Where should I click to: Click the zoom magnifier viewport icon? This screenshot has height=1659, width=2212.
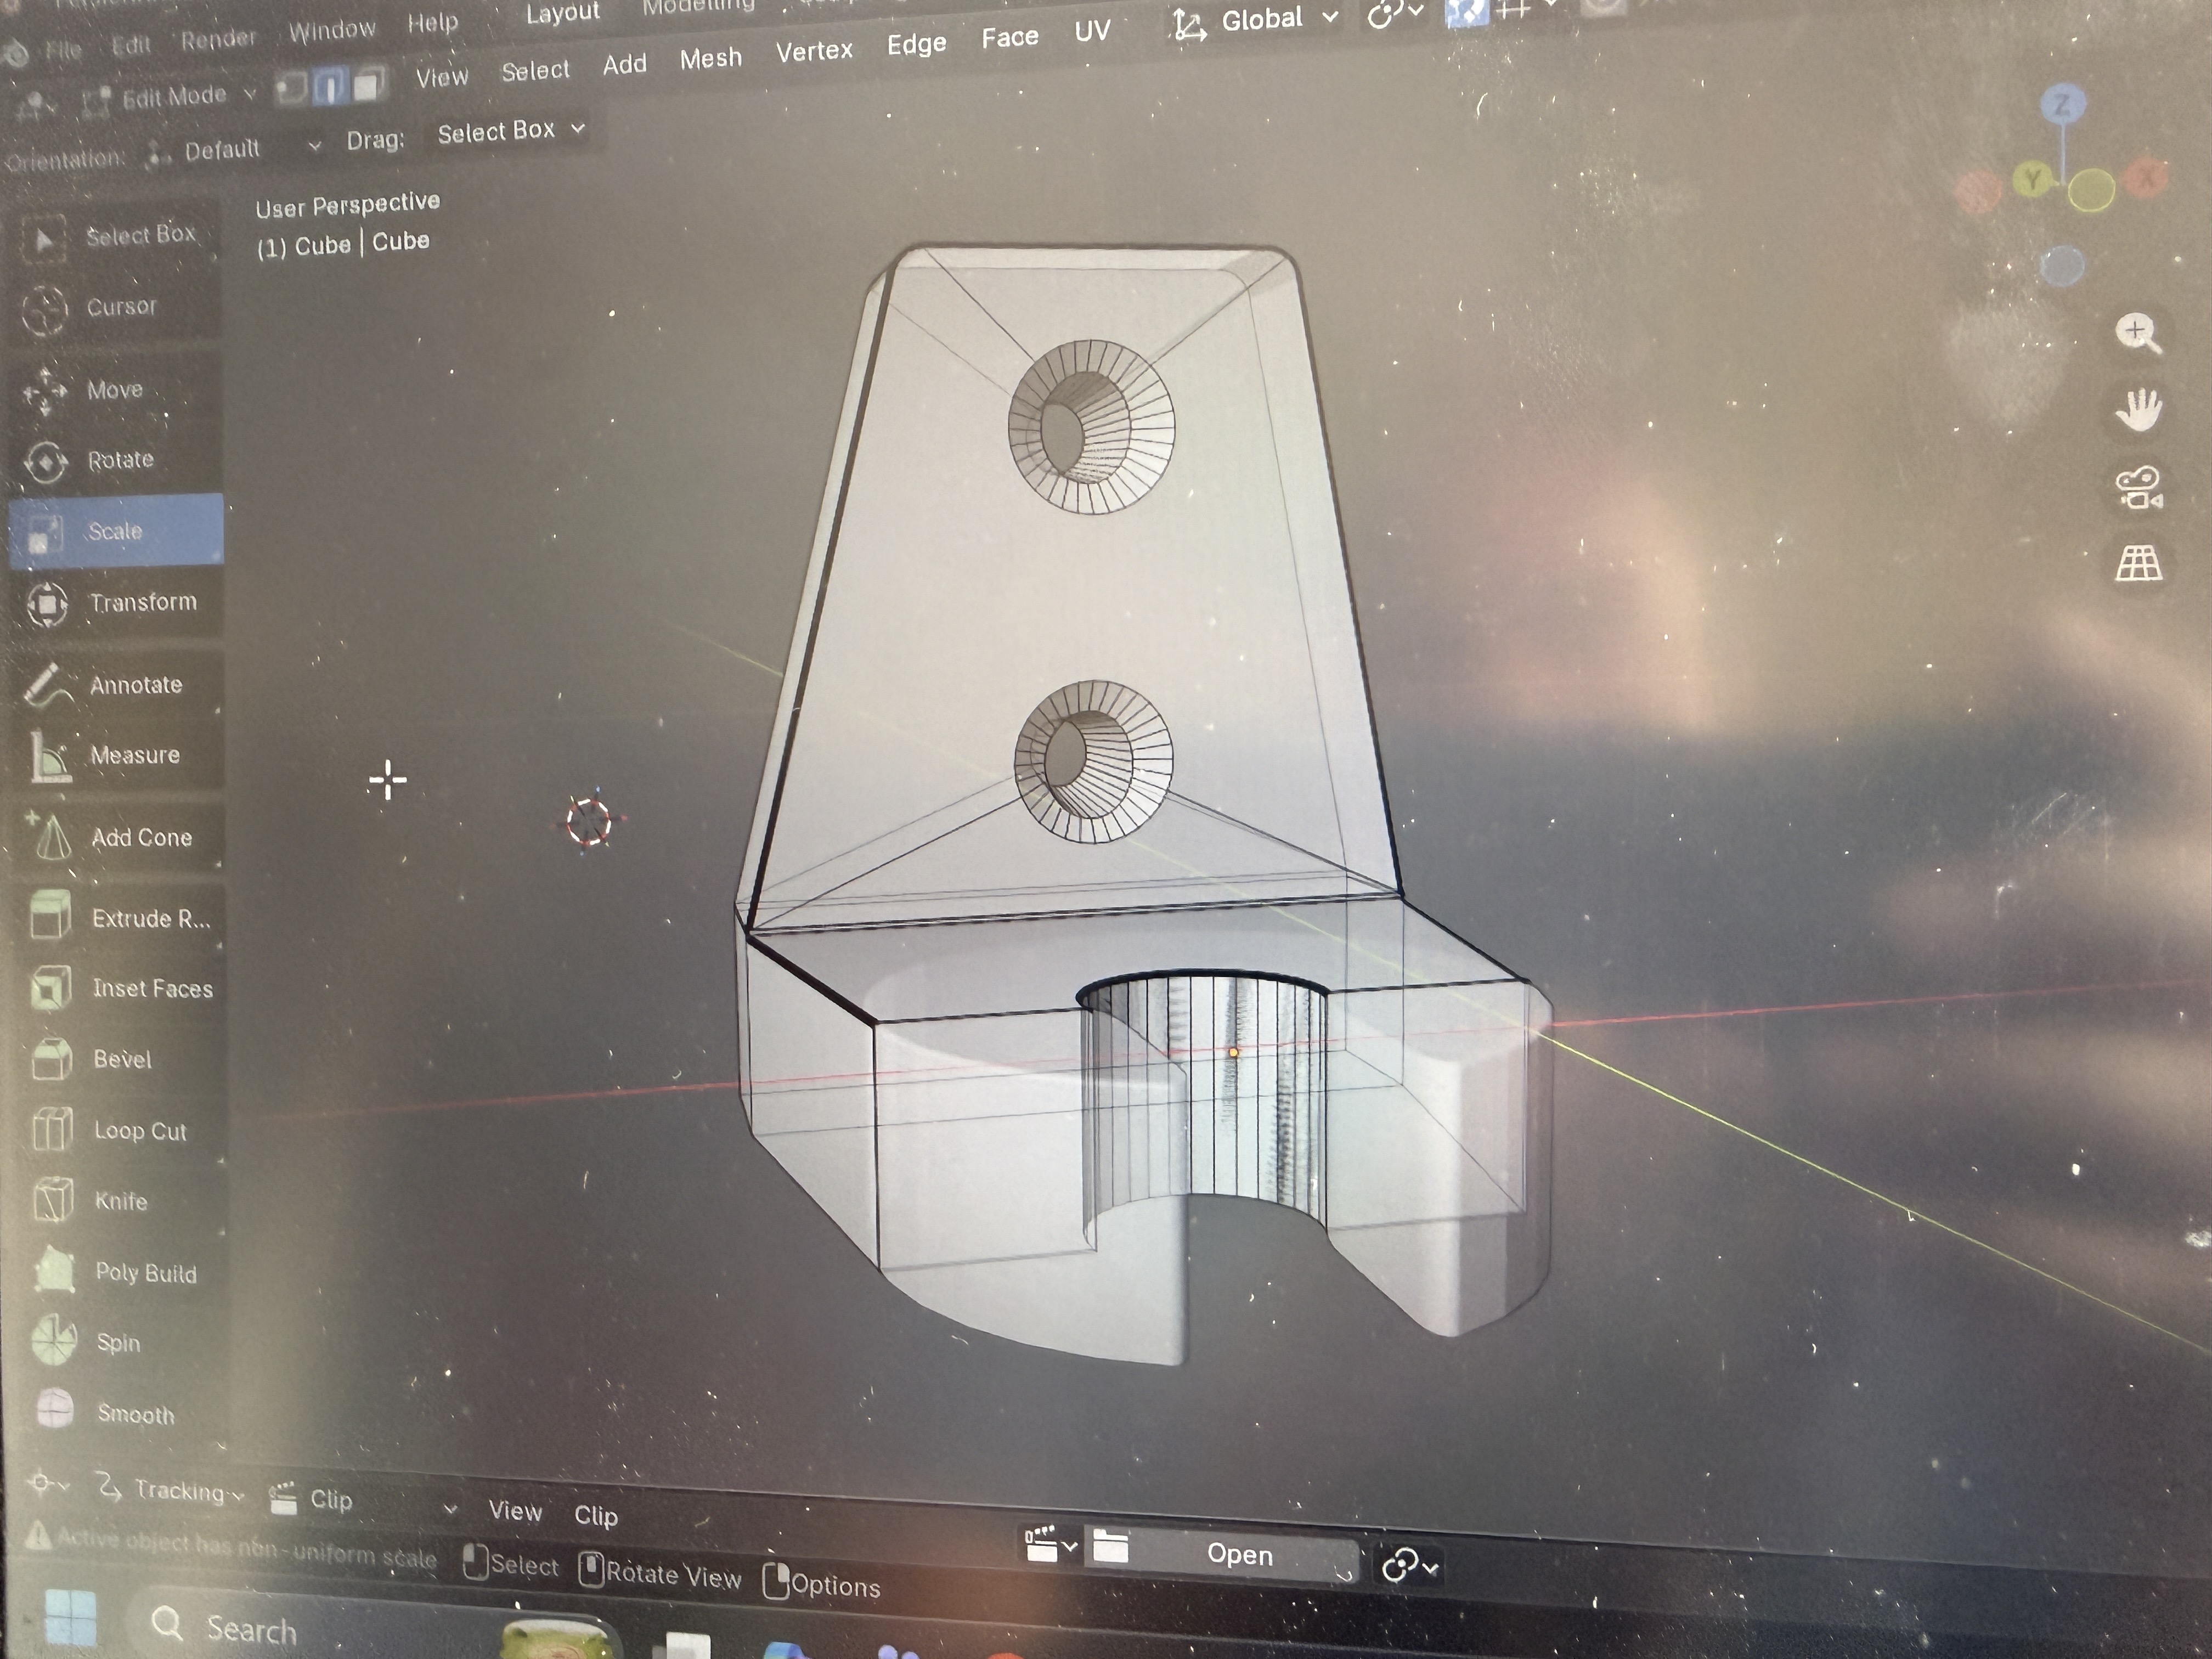[2138, 334]
